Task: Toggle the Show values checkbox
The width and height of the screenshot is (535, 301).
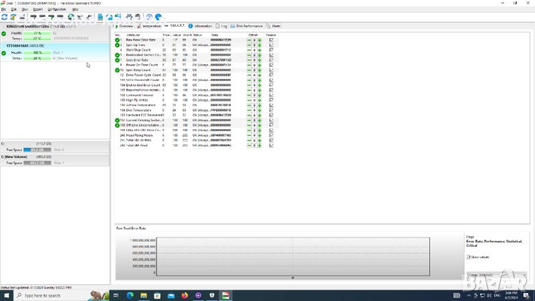Action: pos(468,257)
